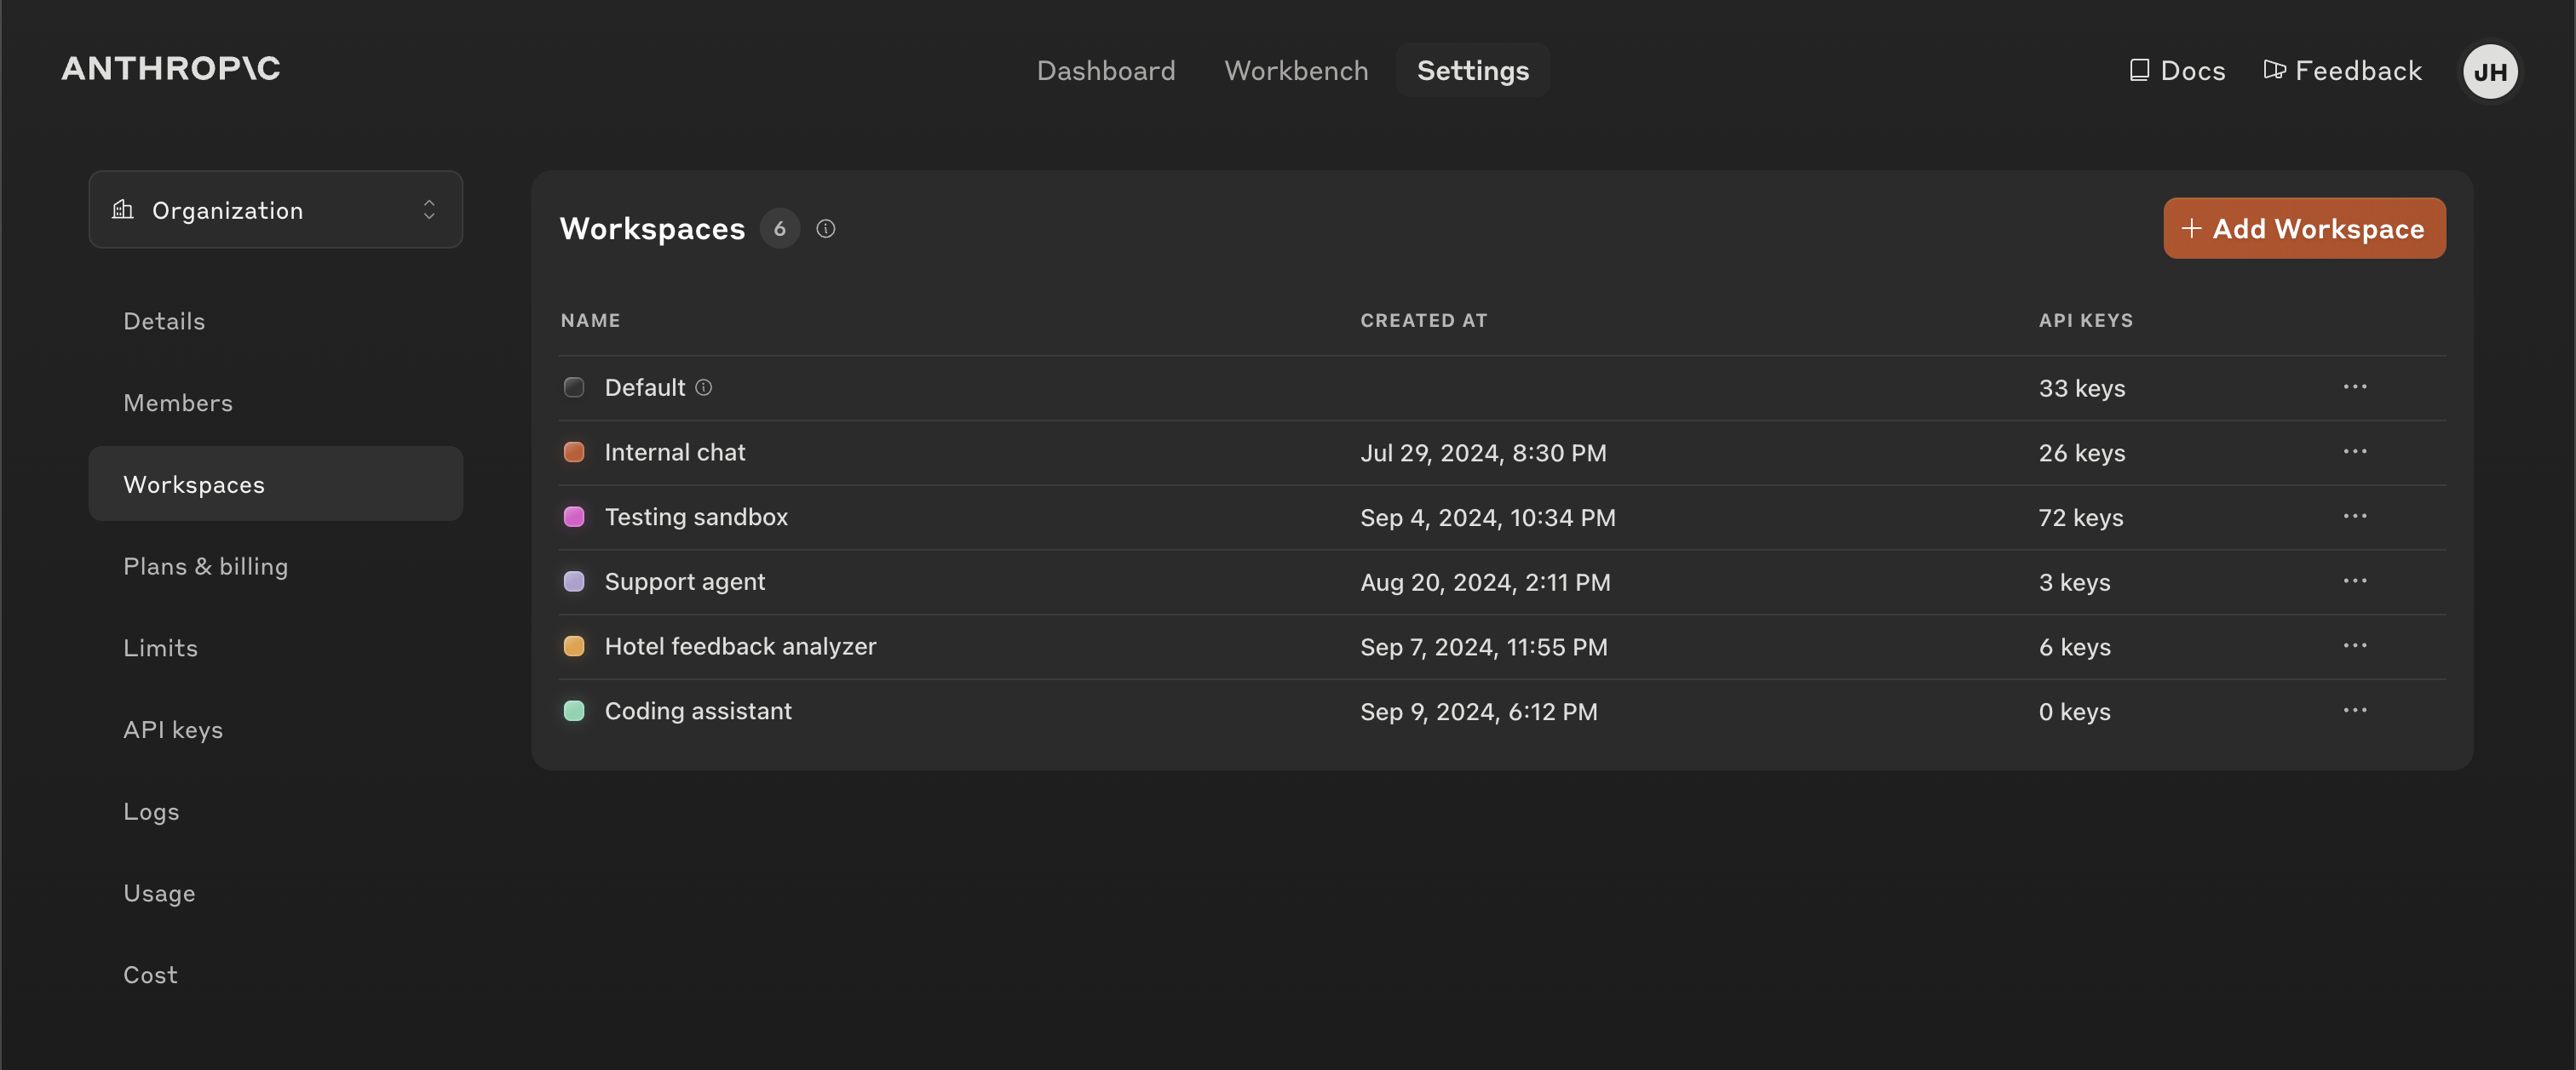Switch to the Workbench tab
Image resolution: width=2576 pixels, height=1070 pixels.
(1295, 70)
